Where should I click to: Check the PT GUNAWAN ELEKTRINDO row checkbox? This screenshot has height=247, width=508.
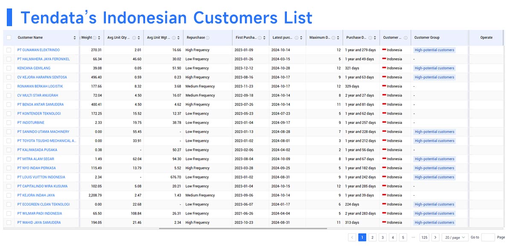[9, 50]
